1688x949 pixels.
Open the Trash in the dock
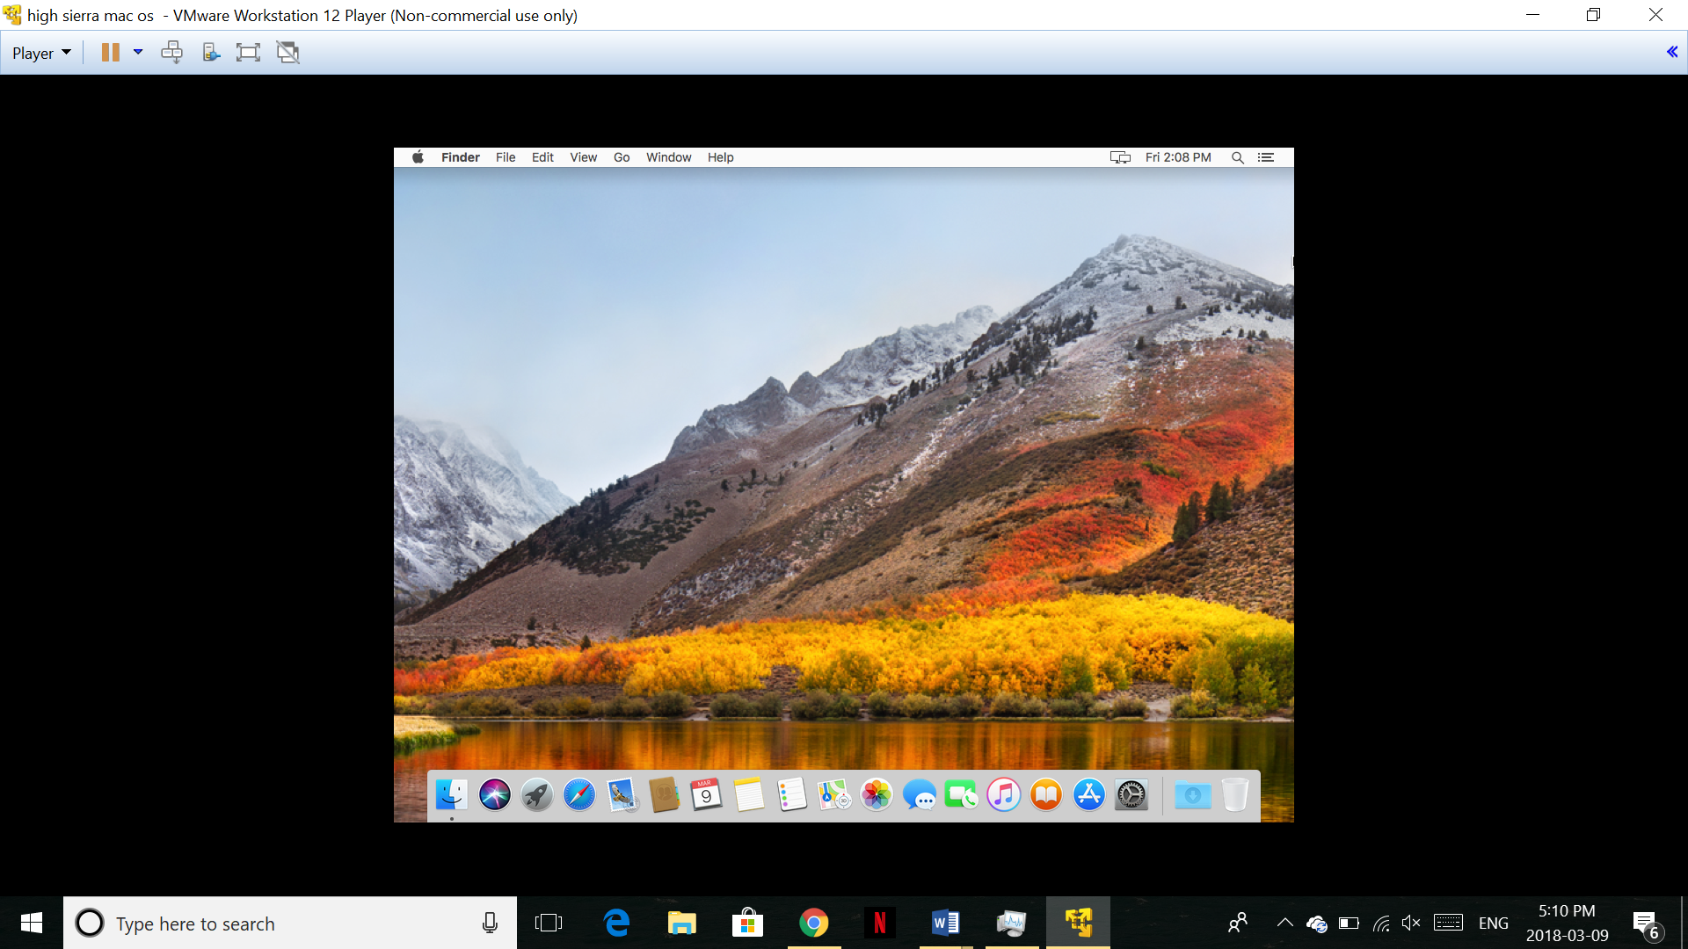[1235, 795]
